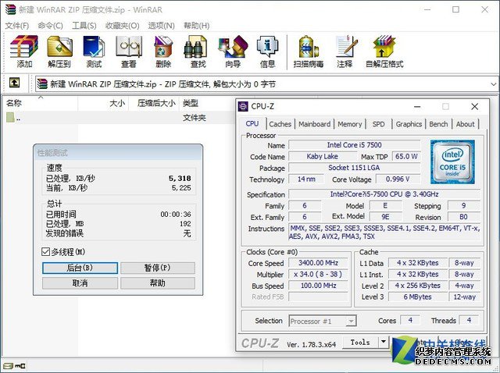Sort by the 类型 (Type) column header
Viewport: 500px width, 373px height.
[x=191, y=103]
